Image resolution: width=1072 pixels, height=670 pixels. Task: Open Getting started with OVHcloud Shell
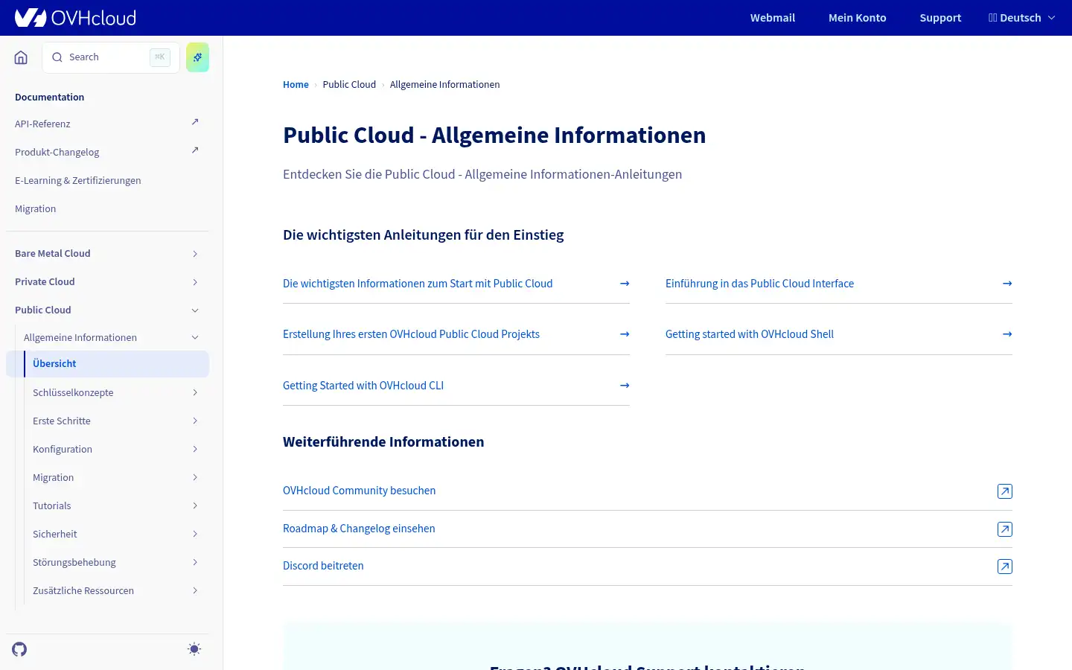pyautogui.click(x=750, y=334)
